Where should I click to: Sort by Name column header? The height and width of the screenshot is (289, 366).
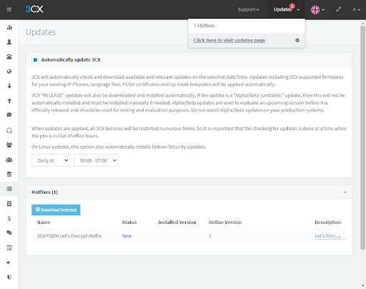pyautogui.click(x=44, y=222)
